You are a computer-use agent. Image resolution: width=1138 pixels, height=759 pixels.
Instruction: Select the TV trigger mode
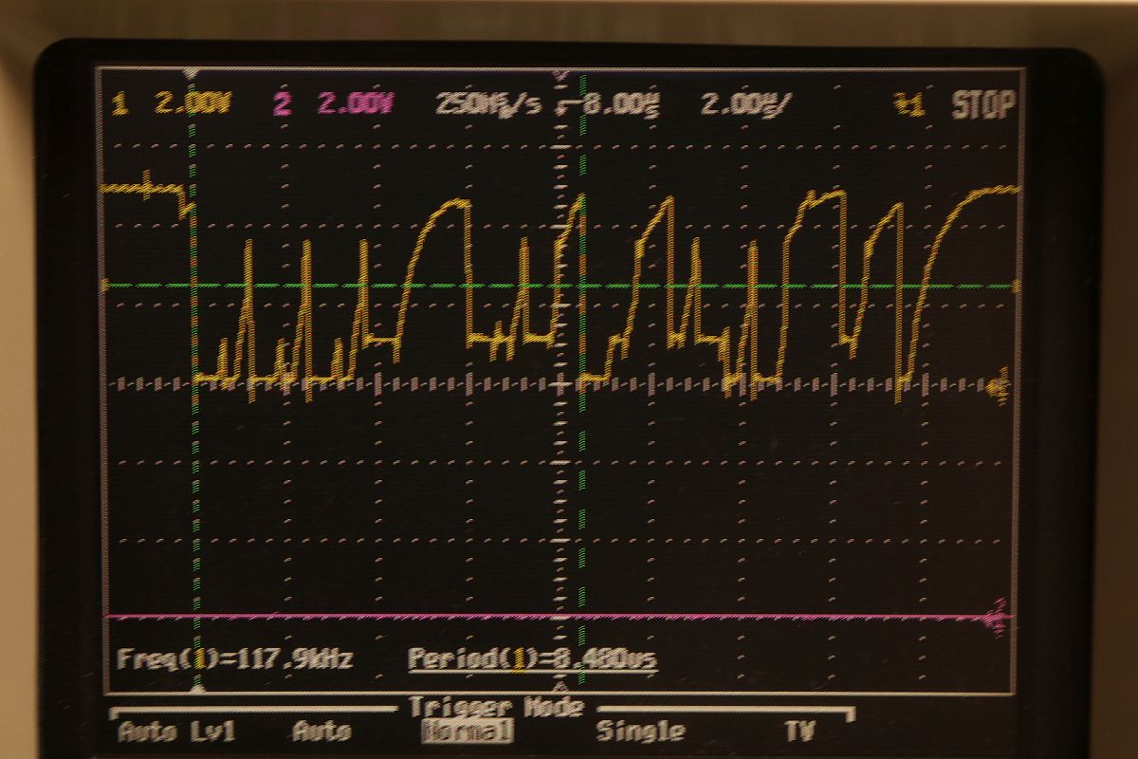(x=799, y=731)
